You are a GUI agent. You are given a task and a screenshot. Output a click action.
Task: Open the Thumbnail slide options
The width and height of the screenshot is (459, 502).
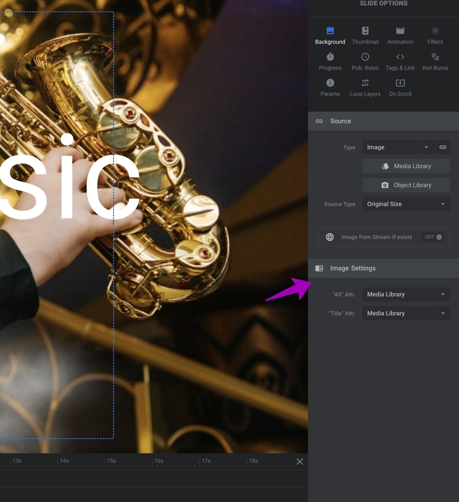click(x=365, y=36)
